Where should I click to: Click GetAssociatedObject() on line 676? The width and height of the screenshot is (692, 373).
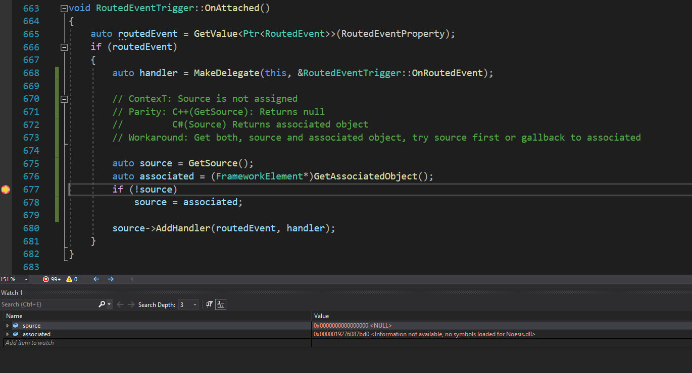click(371, 176)
